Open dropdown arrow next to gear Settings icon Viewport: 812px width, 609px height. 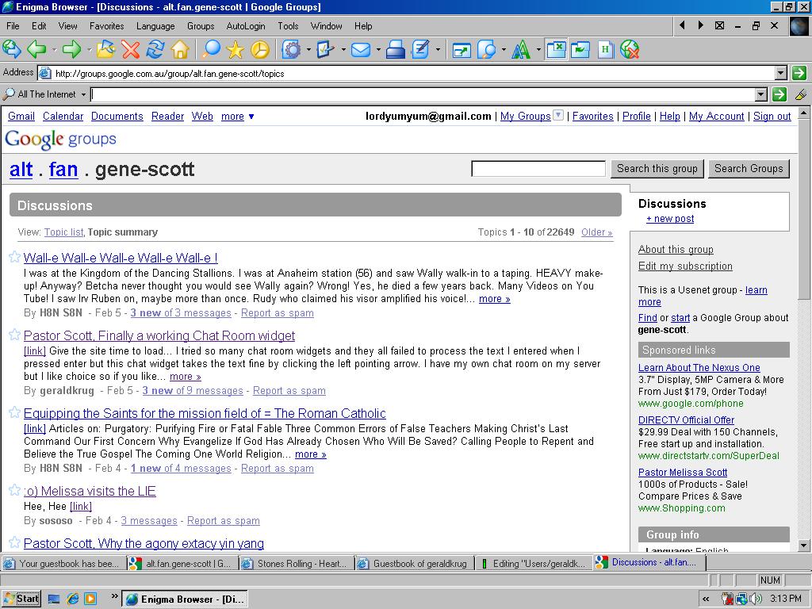coord(308,50)
